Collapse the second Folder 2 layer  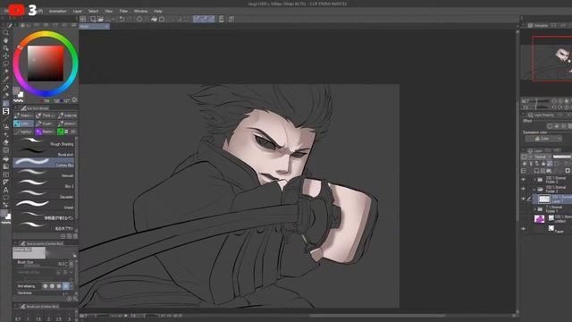(x=534, y=190)
